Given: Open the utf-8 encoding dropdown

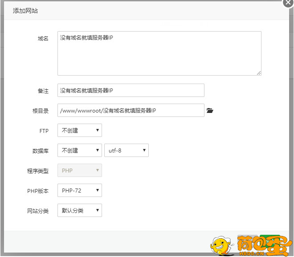Looking at the screenshot, I should coord(127,150).
